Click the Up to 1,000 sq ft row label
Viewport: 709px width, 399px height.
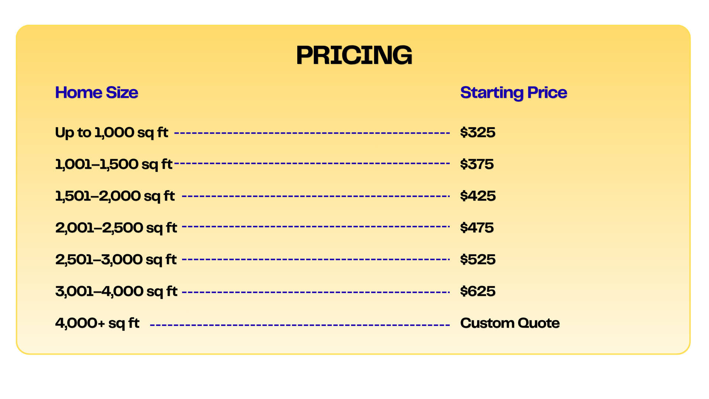tap(112, 133)
